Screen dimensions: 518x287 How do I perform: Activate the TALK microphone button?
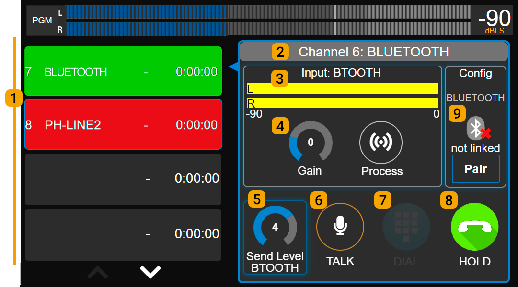(340, 227)
